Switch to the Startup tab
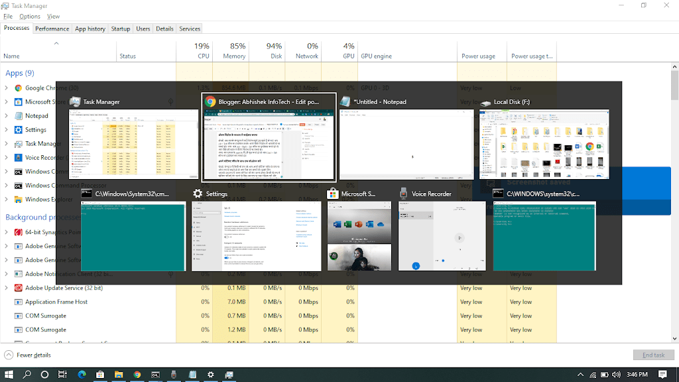The width and height of the screenshot is (679, 382). [121, 29]
